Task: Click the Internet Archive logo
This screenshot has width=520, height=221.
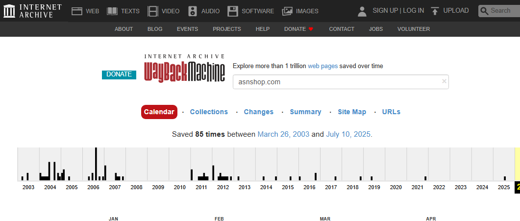Action: pyautogui.click(x=32, y=11)
